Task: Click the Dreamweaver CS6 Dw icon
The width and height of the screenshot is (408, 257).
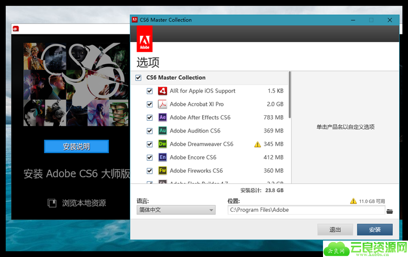Action: [x=163, y=144]
